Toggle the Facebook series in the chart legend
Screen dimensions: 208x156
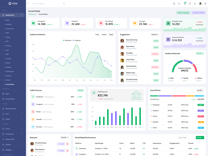67,40
